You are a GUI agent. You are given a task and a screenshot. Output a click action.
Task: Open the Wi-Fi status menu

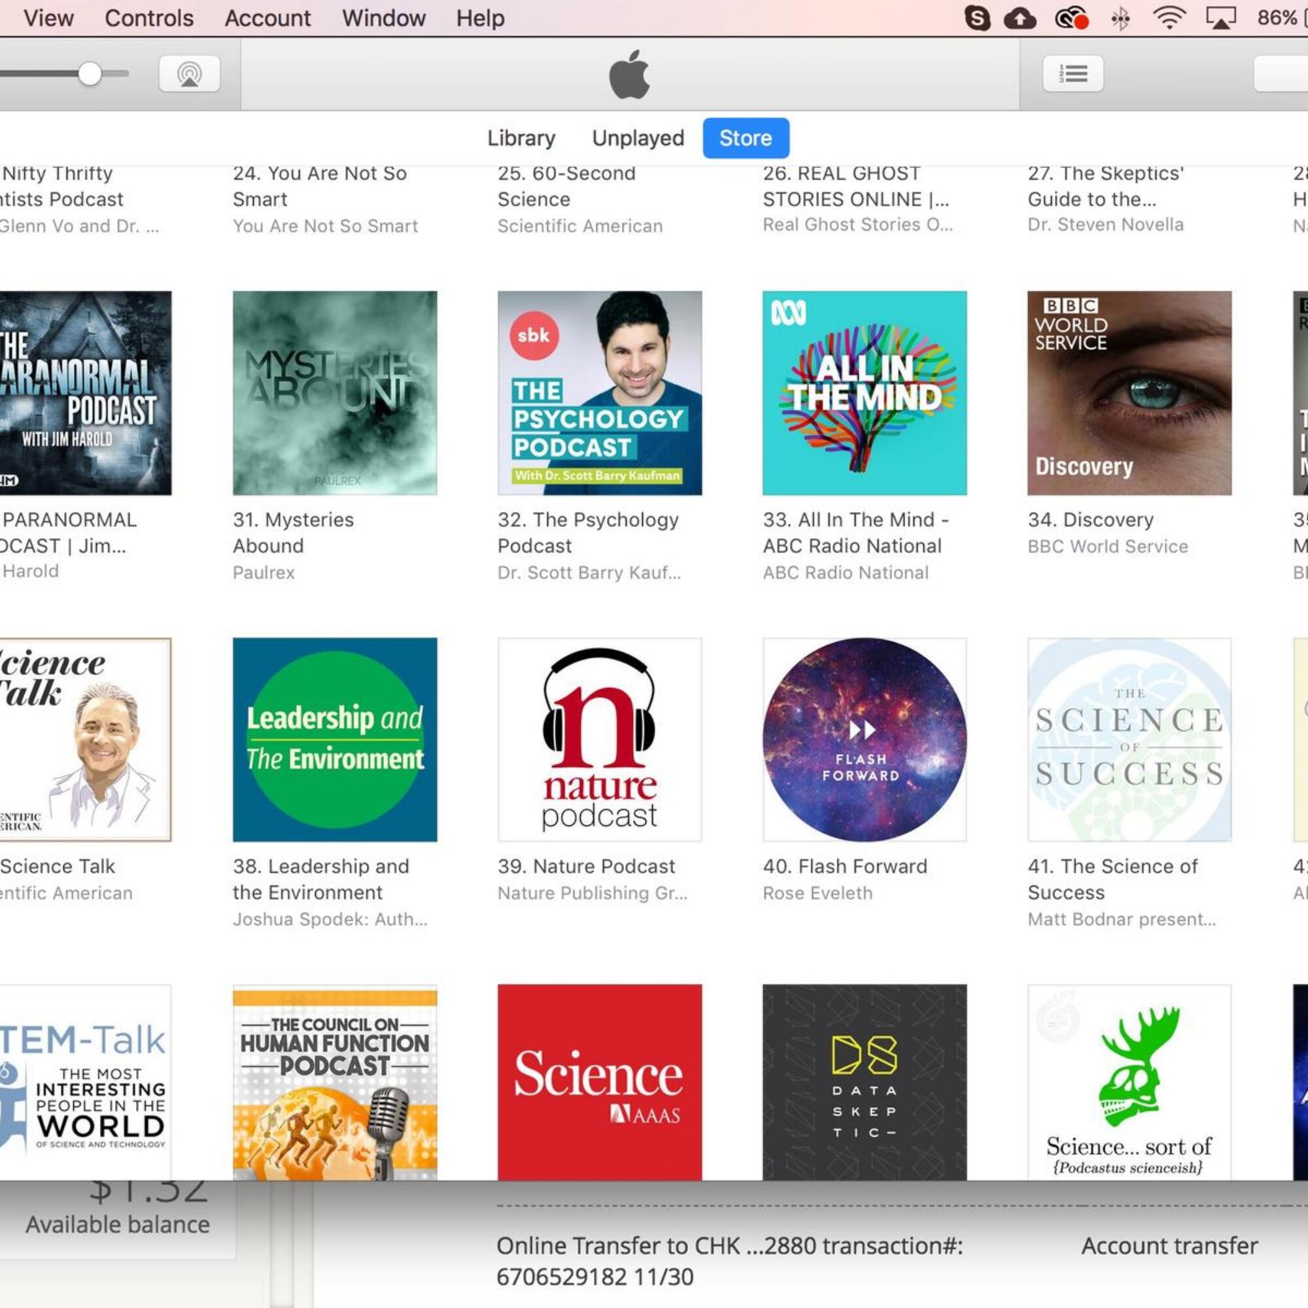1169,18
